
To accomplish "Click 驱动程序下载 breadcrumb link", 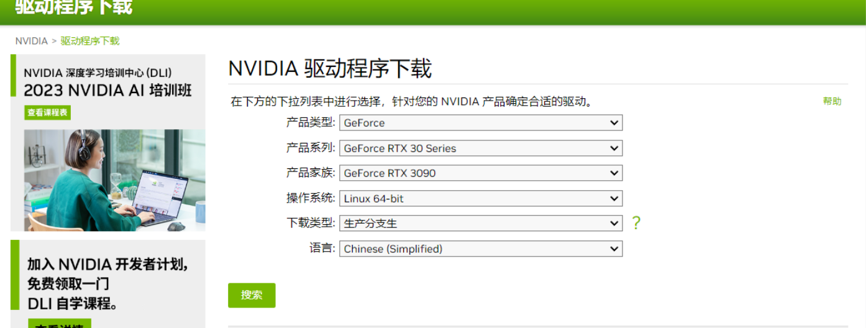I will tap(90, 41).
